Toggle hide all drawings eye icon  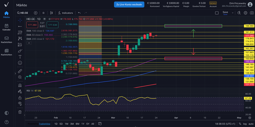[20, 104]
